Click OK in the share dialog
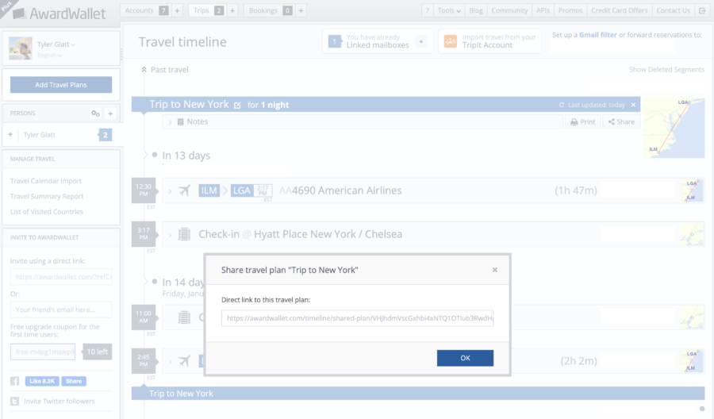The height and width of the screenshot is (419, 714). click(x=465, y=358)
